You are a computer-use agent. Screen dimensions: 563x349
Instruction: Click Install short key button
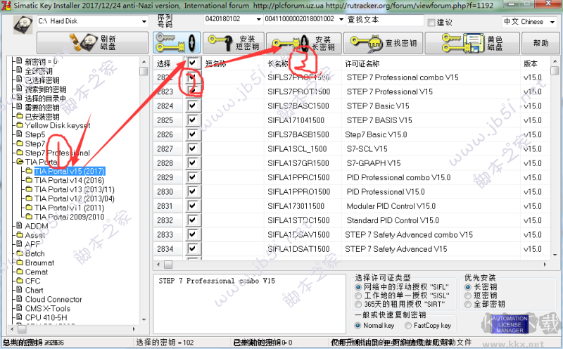234,43
